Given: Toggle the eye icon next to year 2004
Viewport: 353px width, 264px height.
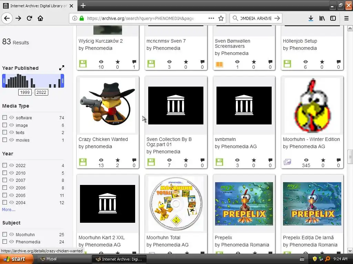Looking at the screenshot, I should (11, 202).
